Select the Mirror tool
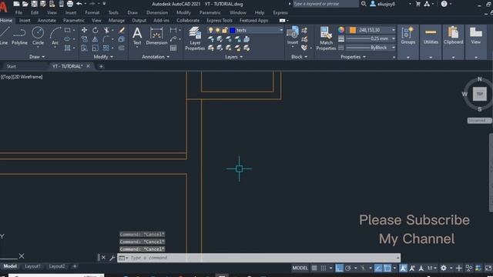Image resolution: width=493 pixels, height=277 pixels. click(x=95, y=39)
